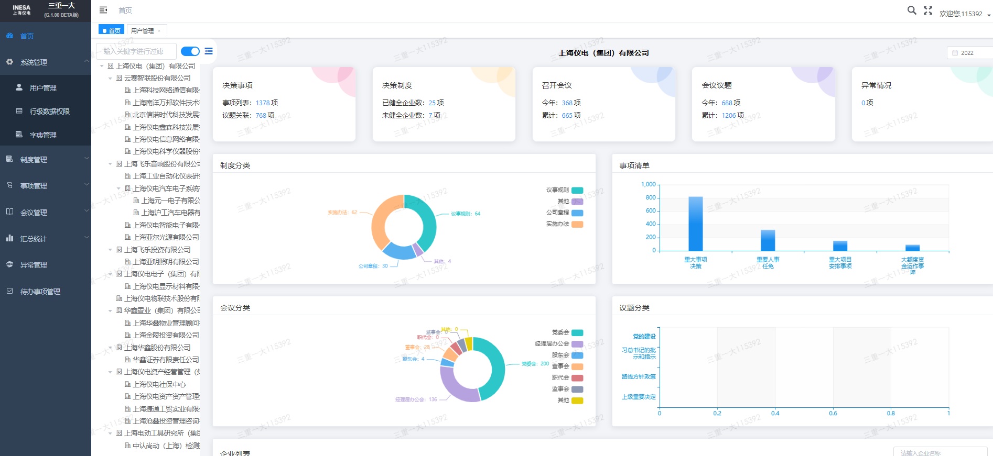Expand the 汇总统计 menu chevron
Image resolution: width=993 pixels, height=456 pixels.
[87, 238]
